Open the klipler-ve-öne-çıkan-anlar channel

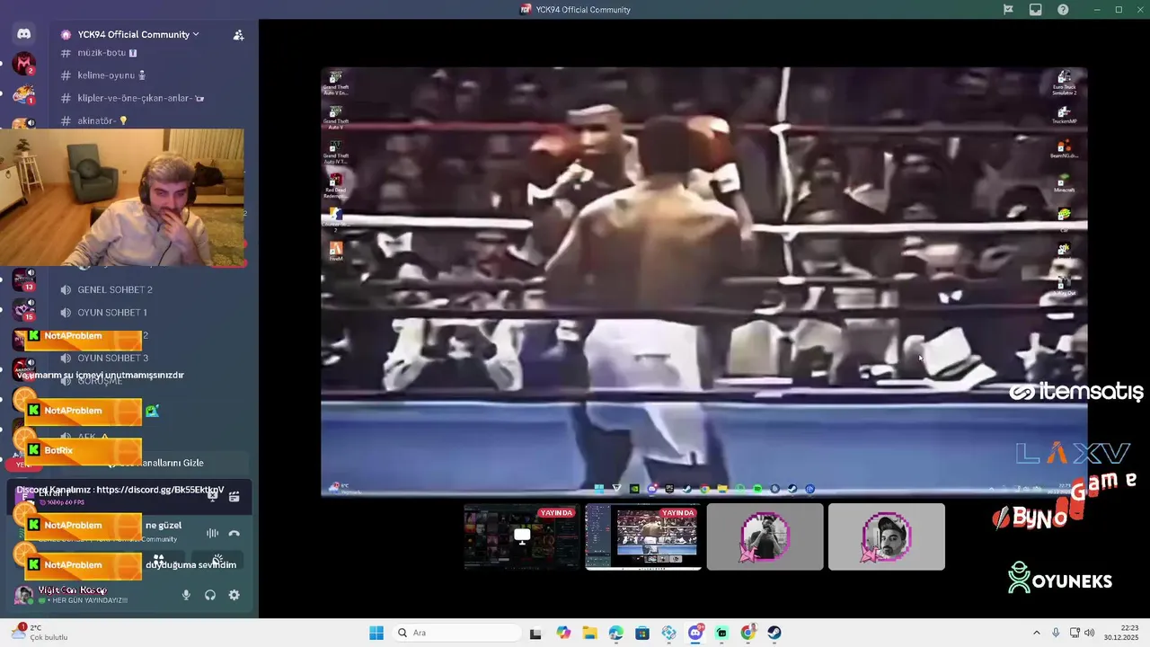coord(132,98)
